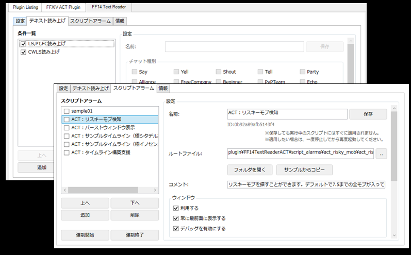Click the フォルダを開く button

click(250, 170)
